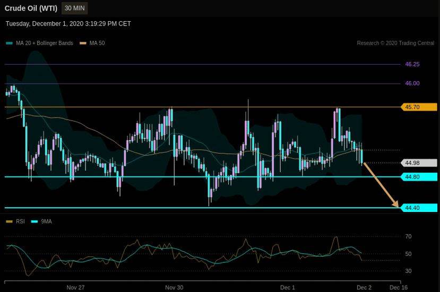Click the grey 44.98 current price tag

tap(419, 163)
